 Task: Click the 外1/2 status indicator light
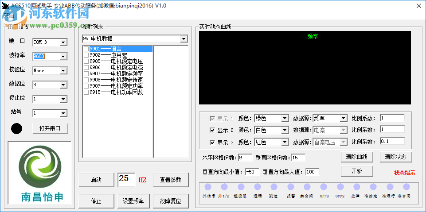pyautogui.click(x=224, y=187)
